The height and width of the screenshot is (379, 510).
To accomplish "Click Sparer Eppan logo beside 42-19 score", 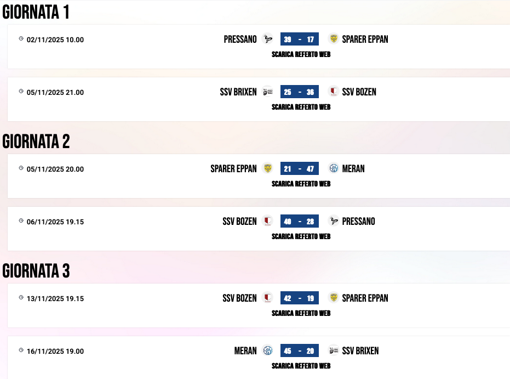I will pos(333,298).
